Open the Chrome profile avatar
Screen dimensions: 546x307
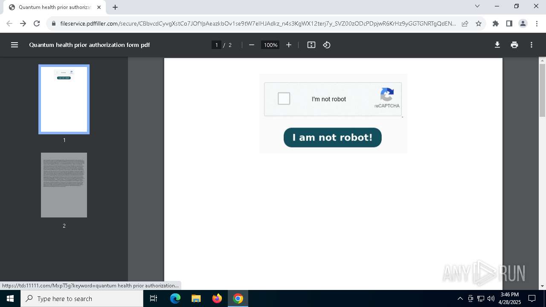pyautogui.click(x=523, y=23)
